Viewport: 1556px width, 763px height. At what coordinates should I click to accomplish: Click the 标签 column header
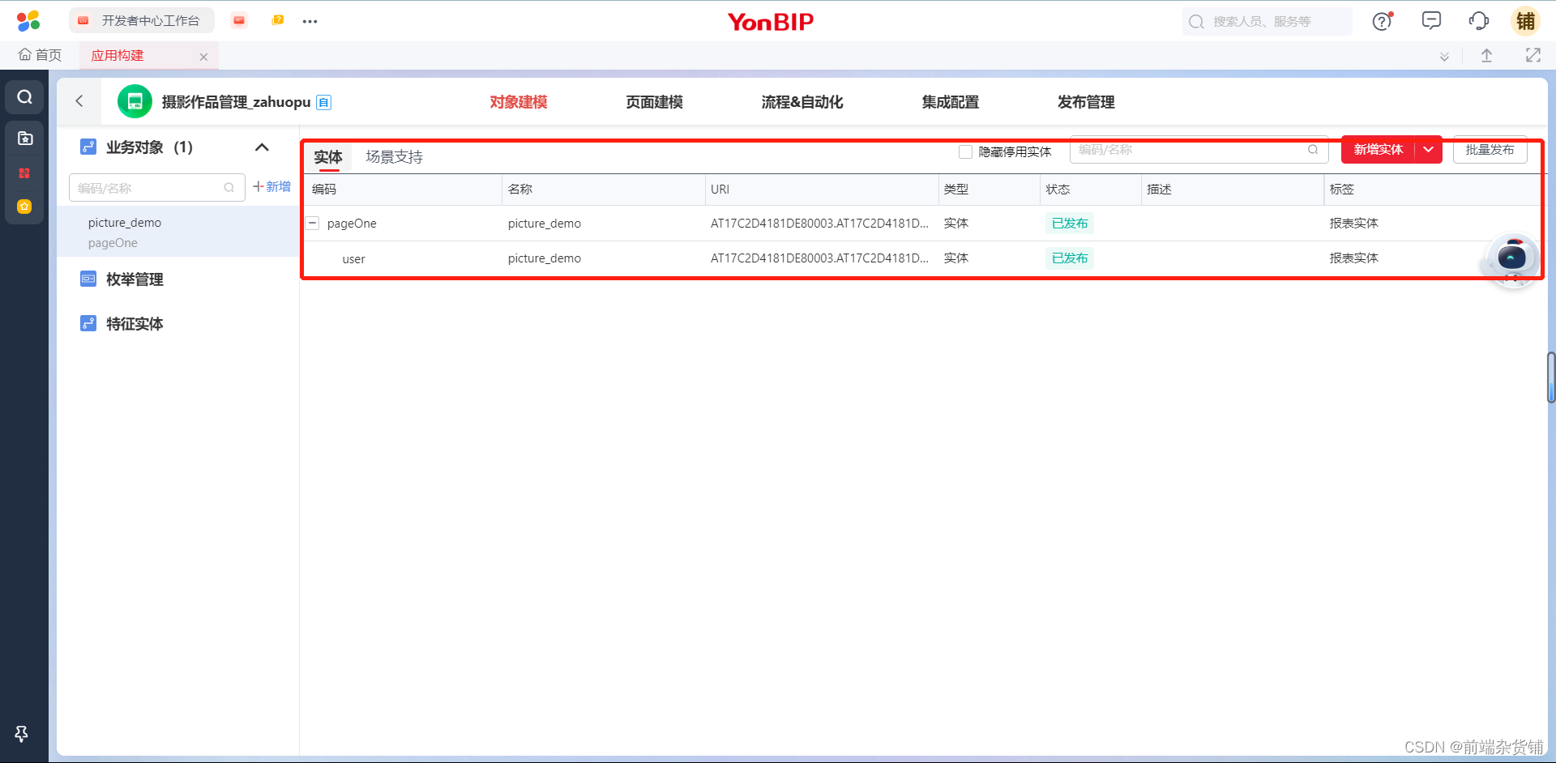(1341, 189)
